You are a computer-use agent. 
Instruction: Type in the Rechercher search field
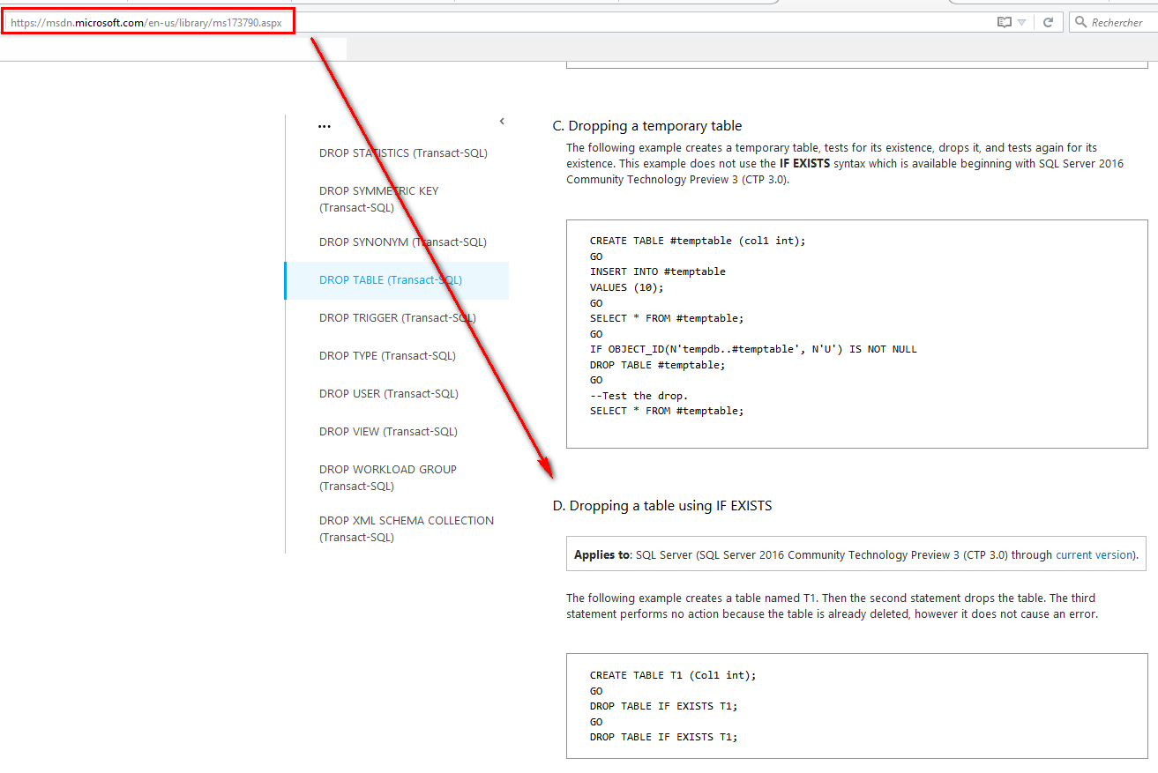(1120, 23)
